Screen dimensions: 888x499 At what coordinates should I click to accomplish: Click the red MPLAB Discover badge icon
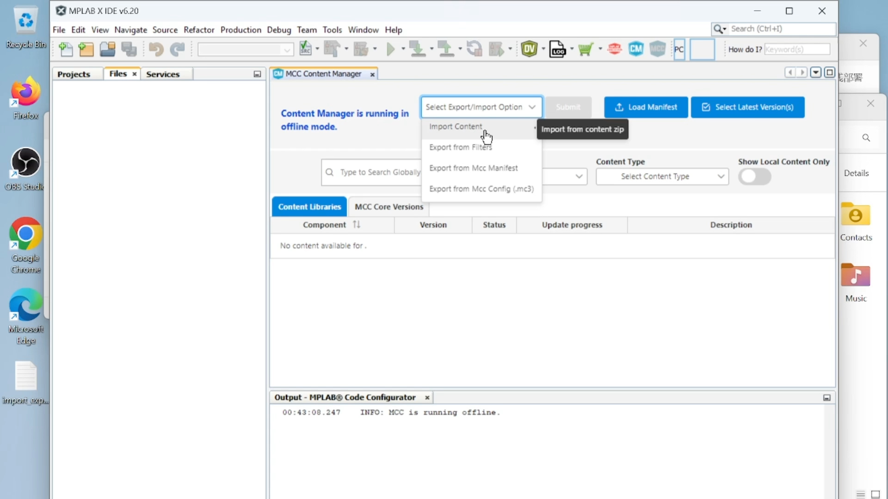pyautogui.click(x=615, y=49)
